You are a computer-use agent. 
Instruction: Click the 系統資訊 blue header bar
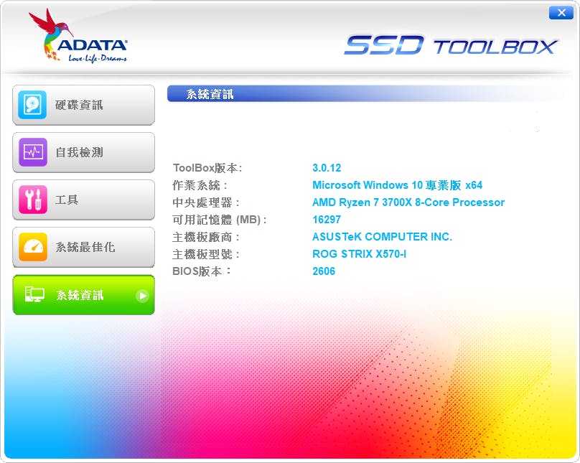(x=365, y=94)
